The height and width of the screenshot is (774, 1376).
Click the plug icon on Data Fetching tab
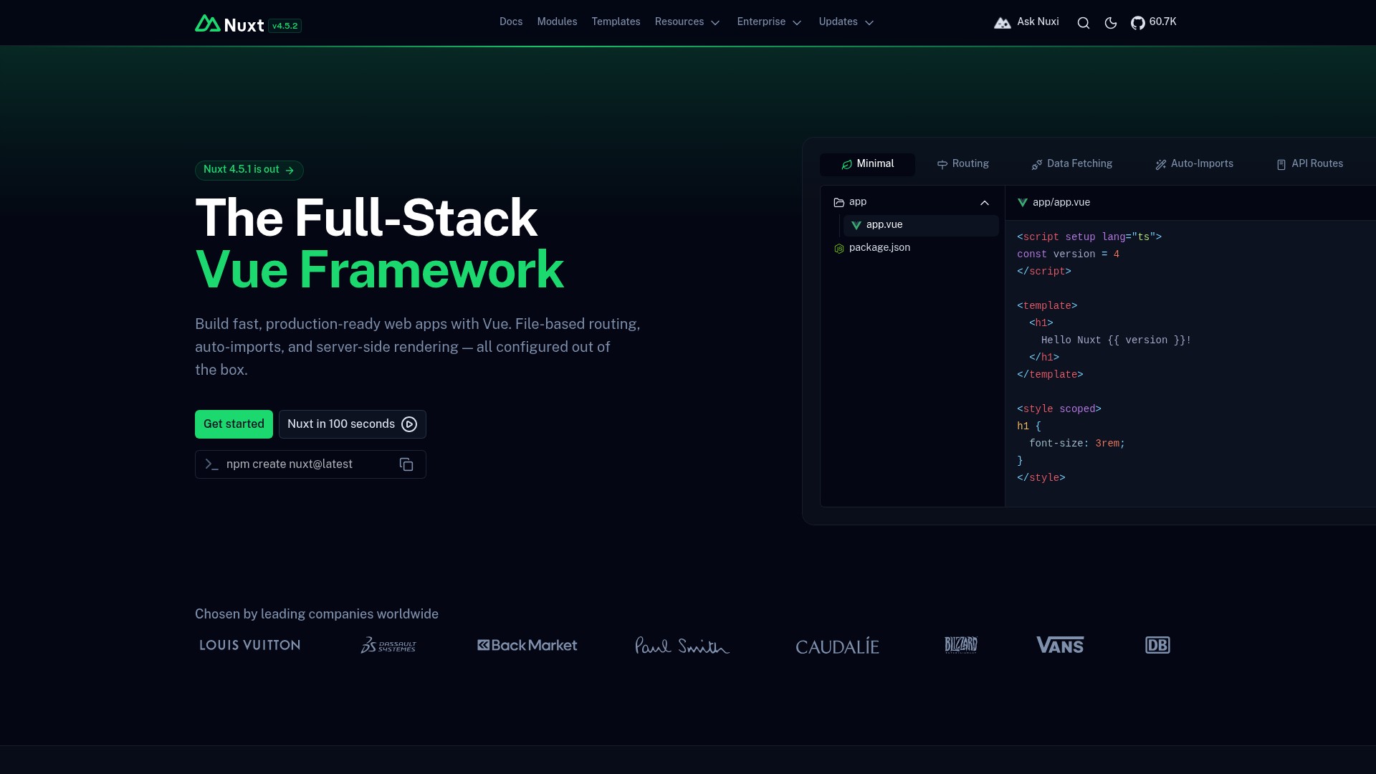pyautogui.click(x=1037, y=164)
